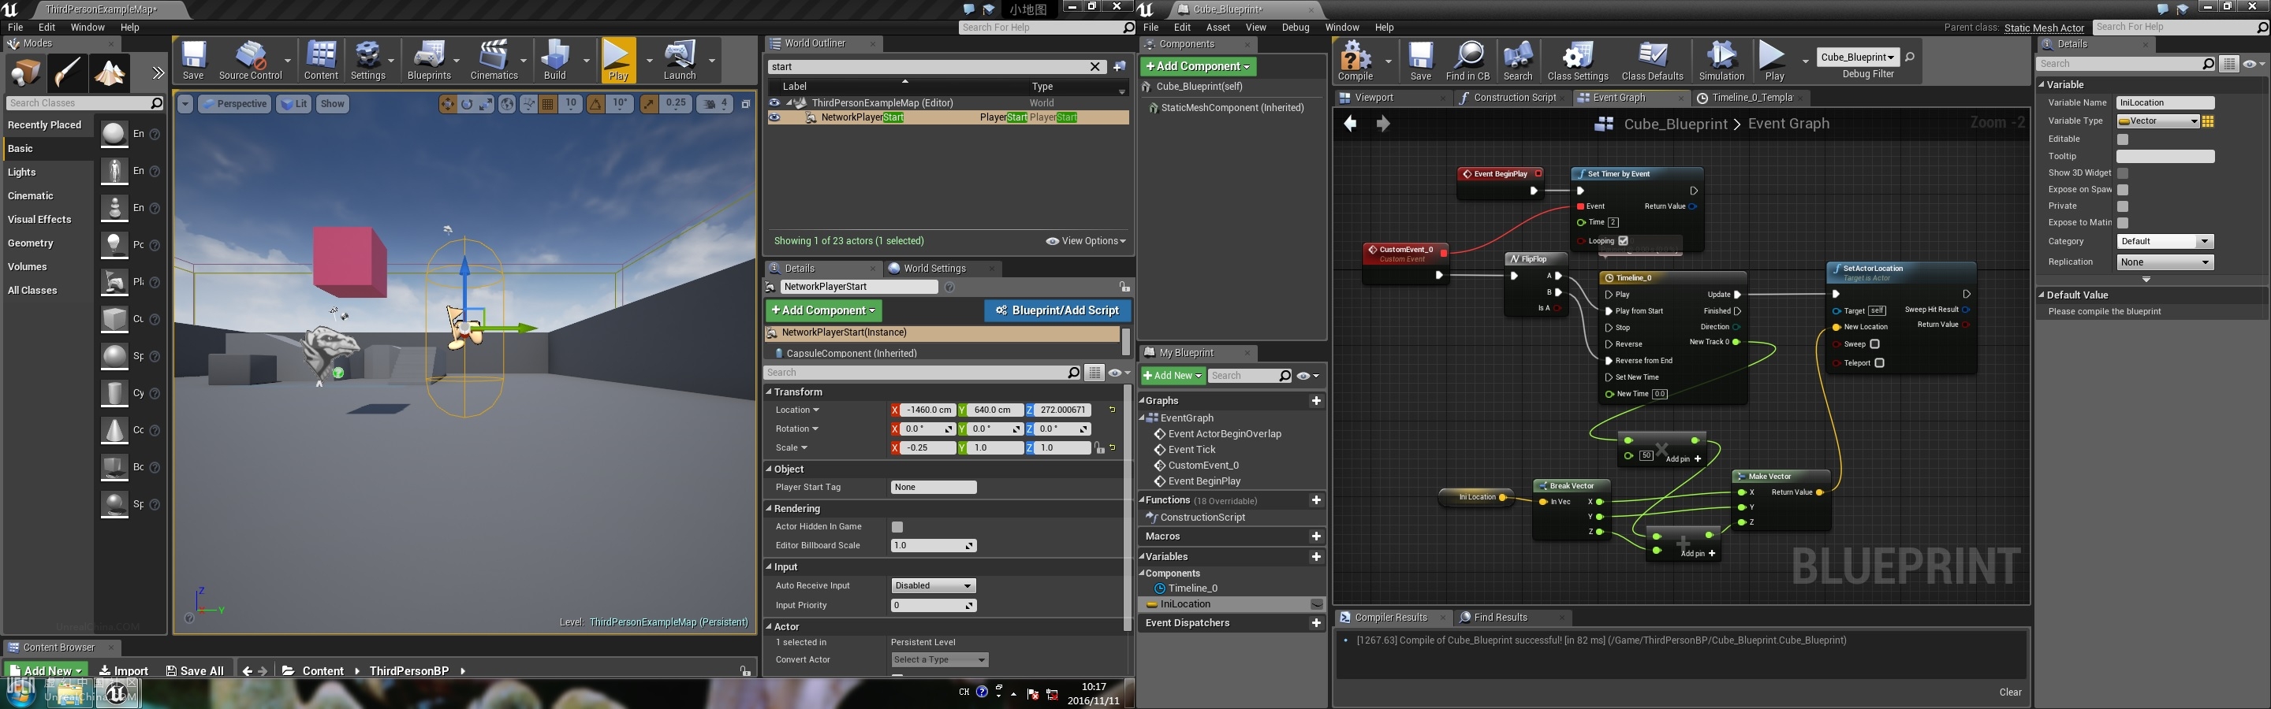This screenshot has width=2271, height=709.
Task: Open Debug menu in blueprint editor
Action: (x=1295, y=28)
